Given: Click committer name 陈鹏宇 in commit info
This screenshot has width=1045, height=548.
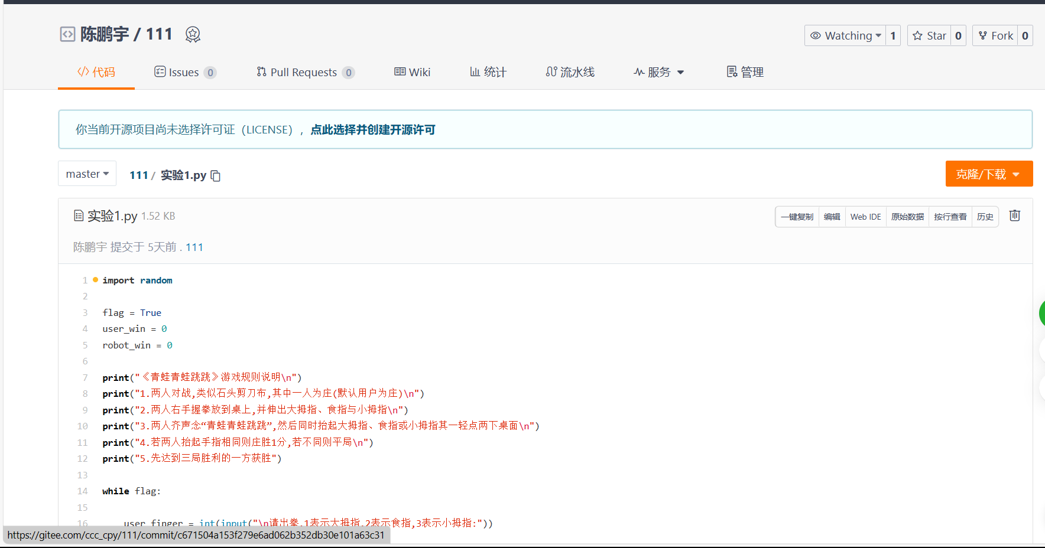Looking at the screenshot, I should pos(90,247).
